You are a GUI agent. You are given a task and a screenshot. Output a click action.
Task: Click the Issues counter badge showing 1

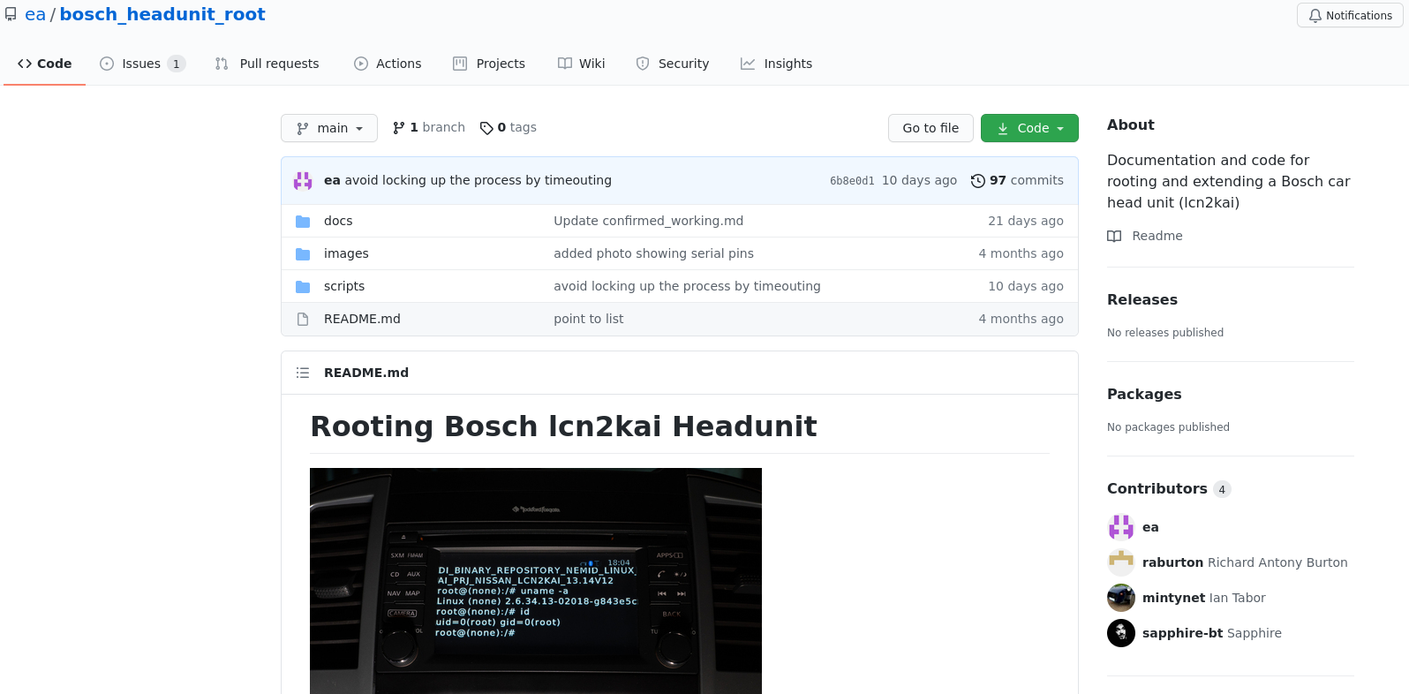pyautogui.click(x=177, y=64)
